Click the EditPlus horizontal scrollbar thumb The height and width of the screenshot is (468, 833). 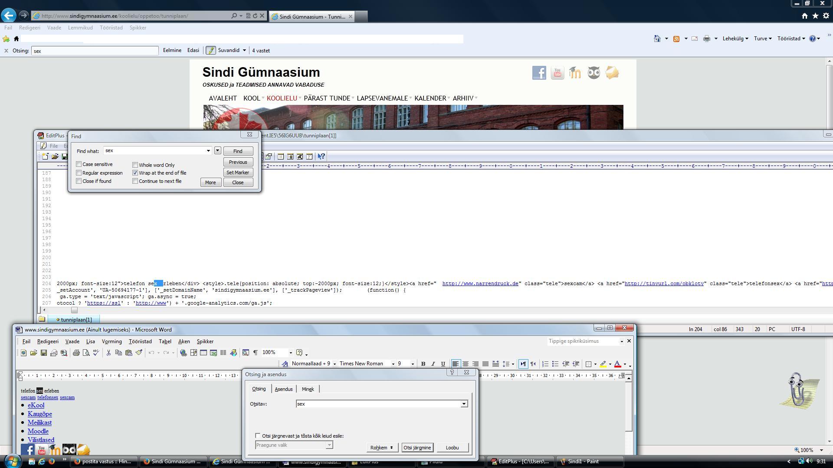click(x=74, y=310)
